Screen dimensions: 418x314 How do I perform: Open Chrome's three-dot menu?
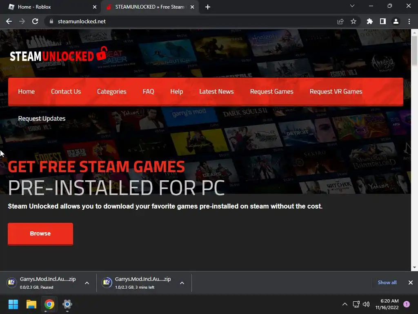tap(409, 21)
